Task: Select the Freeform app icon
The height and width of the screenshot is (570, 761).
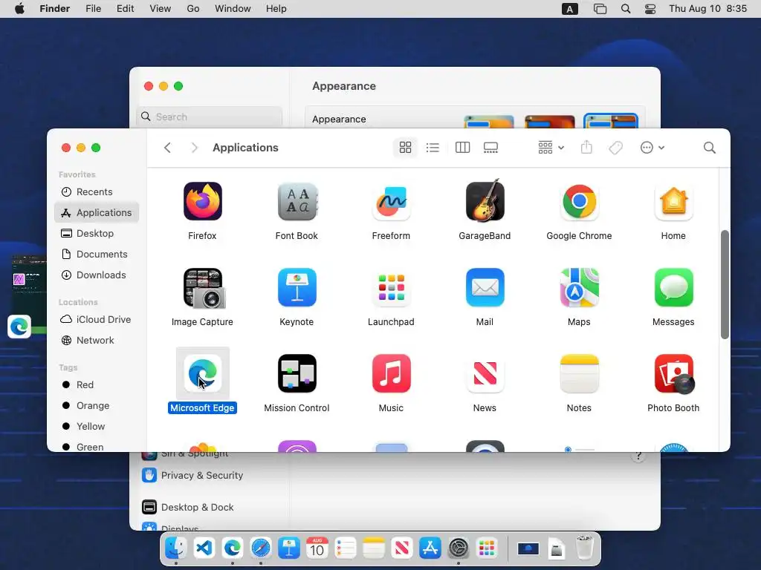Action: (x=391, y=201)
